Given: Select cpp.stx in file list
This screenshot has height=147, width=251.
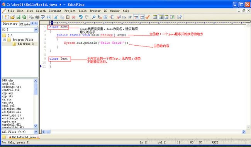Looking at the screenshot, I should click(x=7, y=96).
